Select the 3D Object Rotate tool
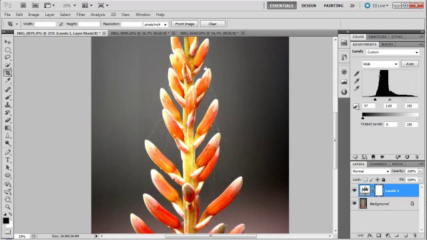The height and width of the screenshot is (240, 427). pos(7,184)
